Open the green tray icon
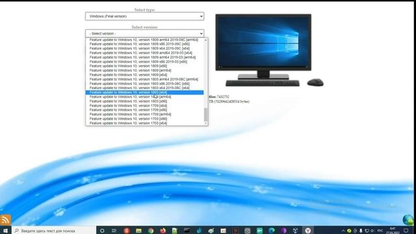This screenshot has height=234, width=416. (x=349, y=231)
